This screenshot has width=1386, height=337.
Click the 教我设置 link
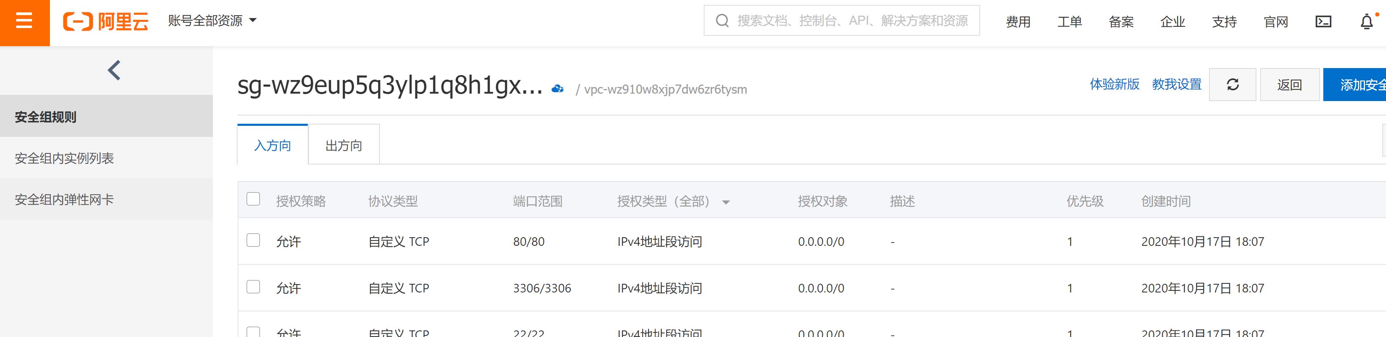coord(1177,85)
